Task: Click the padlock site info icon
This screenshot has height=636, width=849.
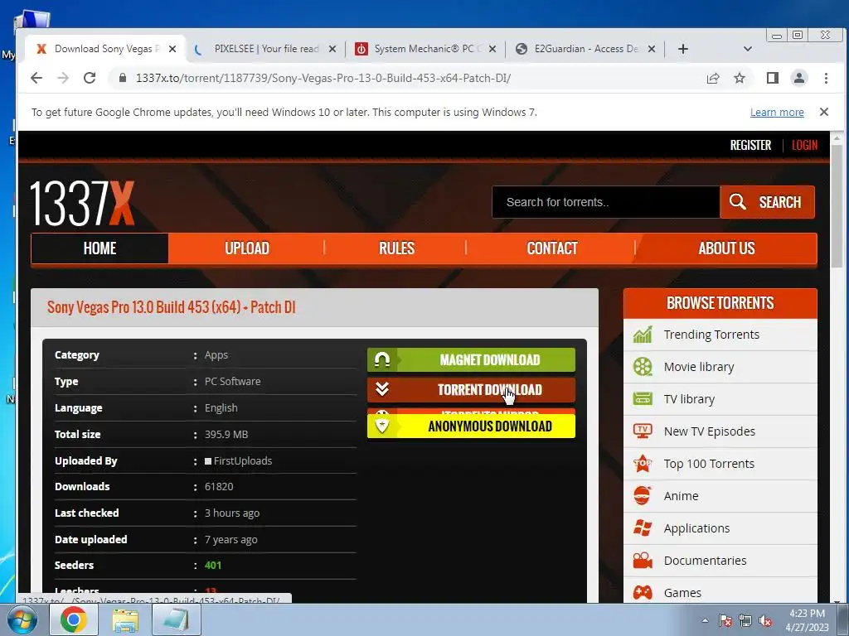Action: click(123, 78)
